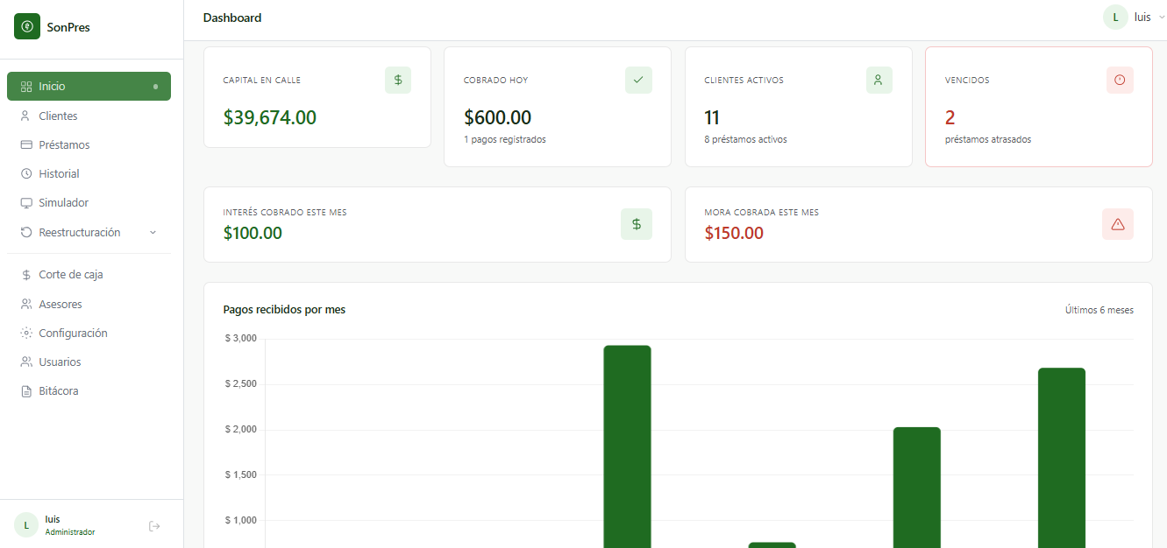Click the $100.00 interés cobrado amount
The height and width of the screenshot is (548, 1167).
[253, 234]
